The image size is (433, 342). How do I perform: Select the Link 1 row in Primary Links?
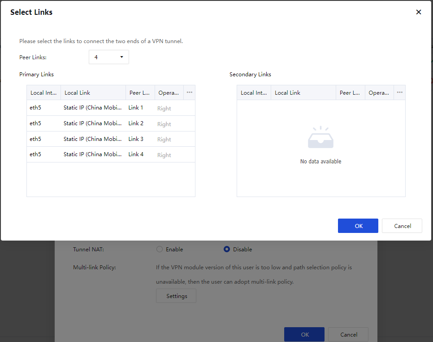pos(92,108)
